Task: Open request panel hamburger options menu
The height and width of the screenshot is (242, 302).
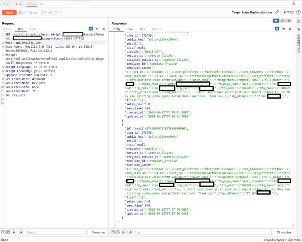Action: tap(103, 29)
